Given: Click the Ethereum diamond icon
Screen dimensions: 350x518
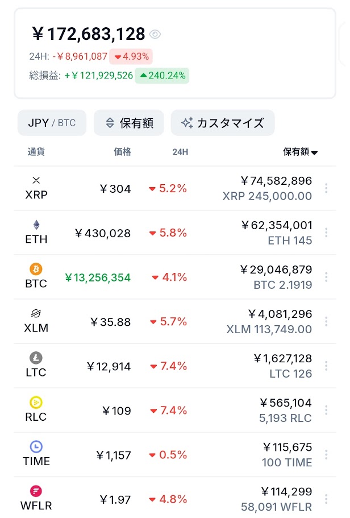Looking at the screenshot, I should point(36,225).
